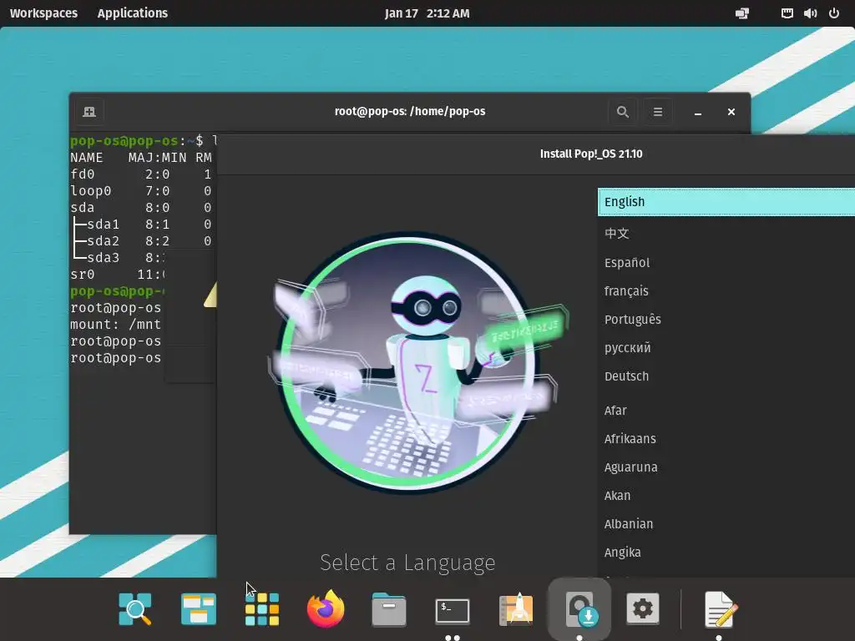This screenshot has height=641, width=855.
Task: Select Português language
Action: [726, 319]
